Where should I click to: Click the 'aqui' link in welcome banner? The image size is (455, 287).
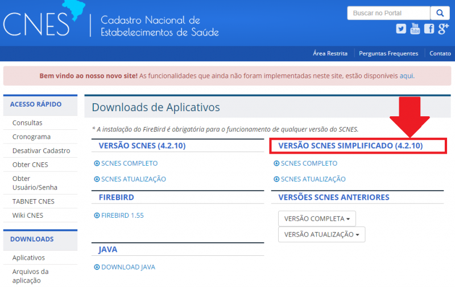pos(406,75)
